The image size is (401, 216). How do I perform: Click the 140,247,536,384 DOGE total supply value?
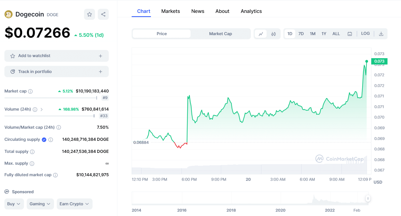(x=85, y=152)
